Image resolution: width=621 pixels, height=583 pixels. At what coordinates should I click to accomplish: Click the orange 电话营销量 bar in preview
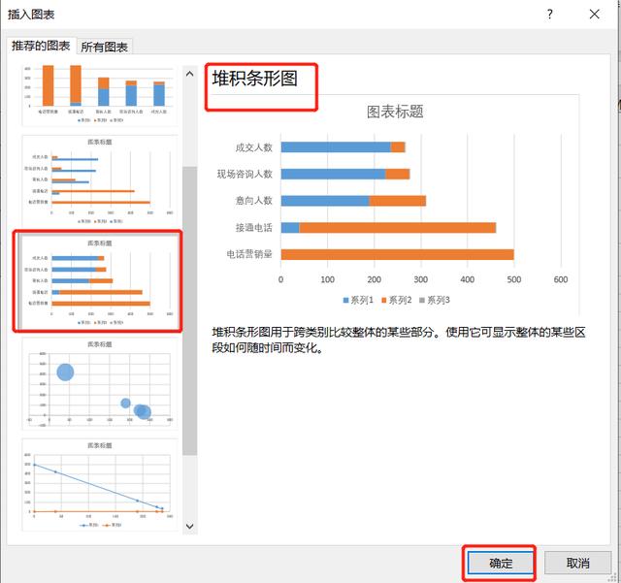pyautogui.click(x=397, y=254)
